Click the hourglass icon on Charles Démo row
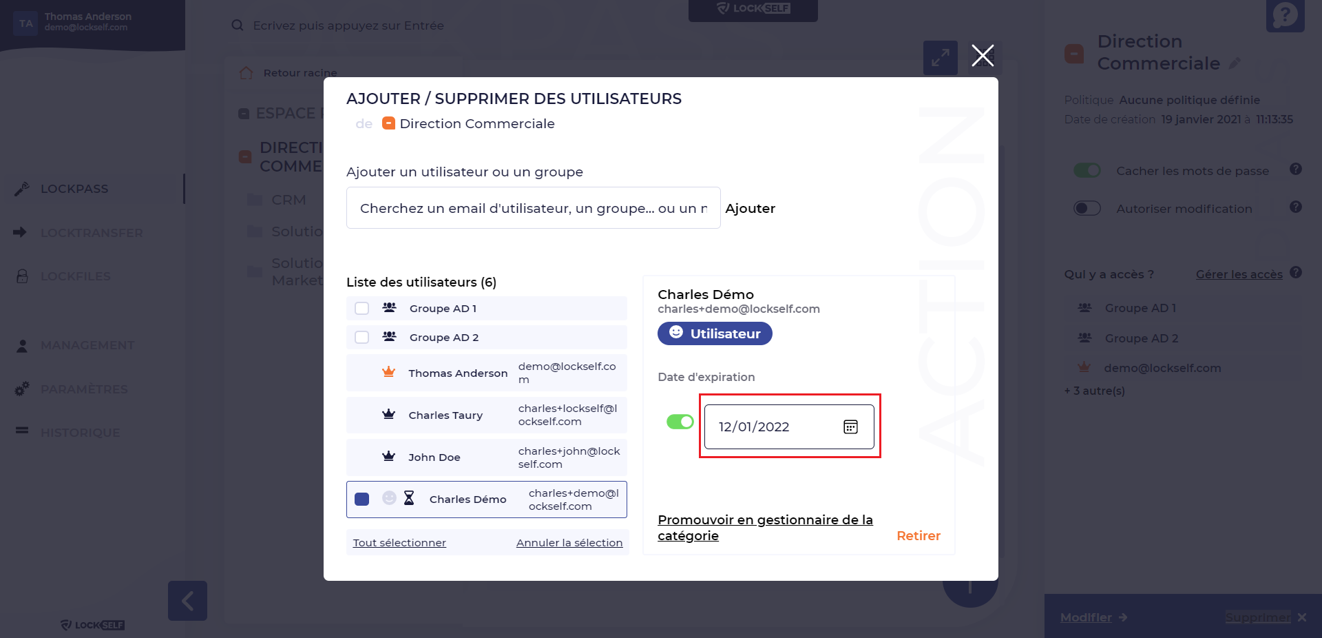 (x=409, y=498)
